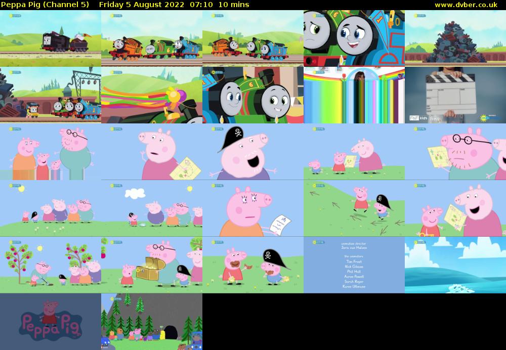
Task: Open thumbnail with orange train apart from green-blue pair
Action: click(253, 38)
